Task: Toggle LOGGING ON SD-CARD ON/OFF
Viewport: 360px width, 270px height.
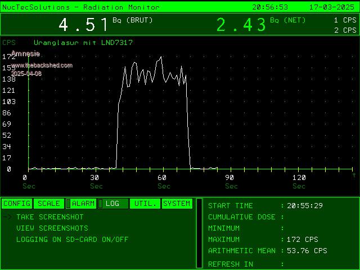Action: click(x=72, y=240)
